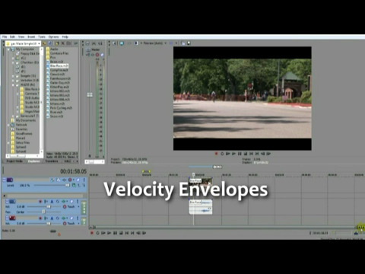
Task: Click the Pan slider on first audio track
Action: click(43, 212)
